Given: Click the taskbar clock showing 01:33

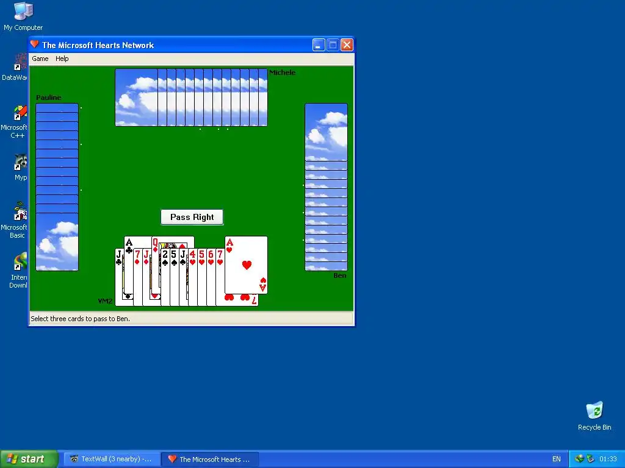Looking at the screenshot, I should click(608, 459).
